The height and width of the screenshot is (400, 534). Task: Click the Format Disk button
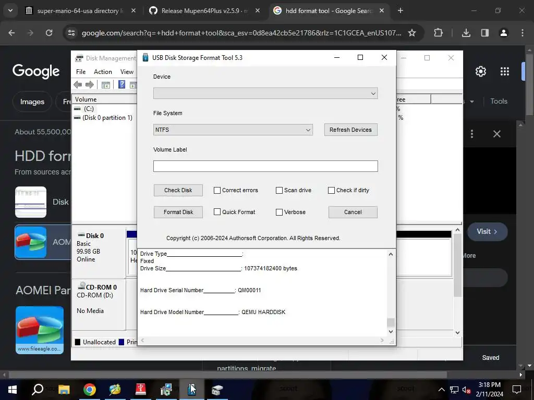click(x=178, y=212)
